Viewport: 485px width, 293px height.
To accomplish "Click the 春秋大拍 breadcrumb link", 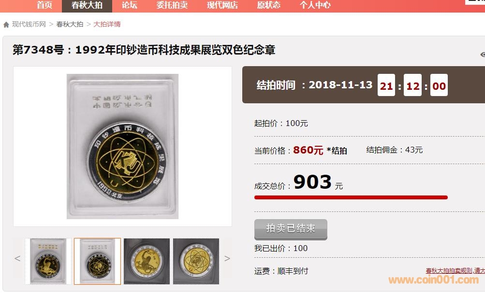I will coord(70,24).
